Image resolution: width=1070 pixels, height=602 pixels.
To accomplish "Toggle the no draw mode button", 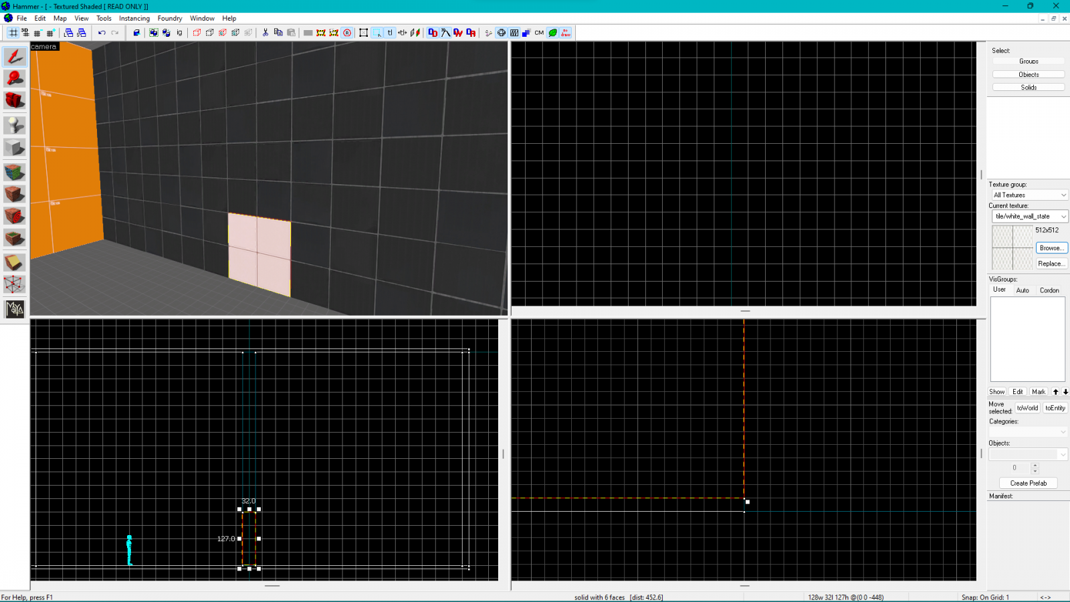I will coord(564,32).
